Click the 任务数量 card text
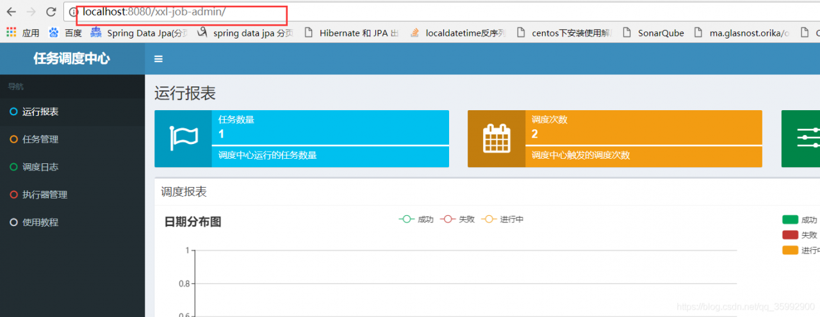 (x=236, y=120)
